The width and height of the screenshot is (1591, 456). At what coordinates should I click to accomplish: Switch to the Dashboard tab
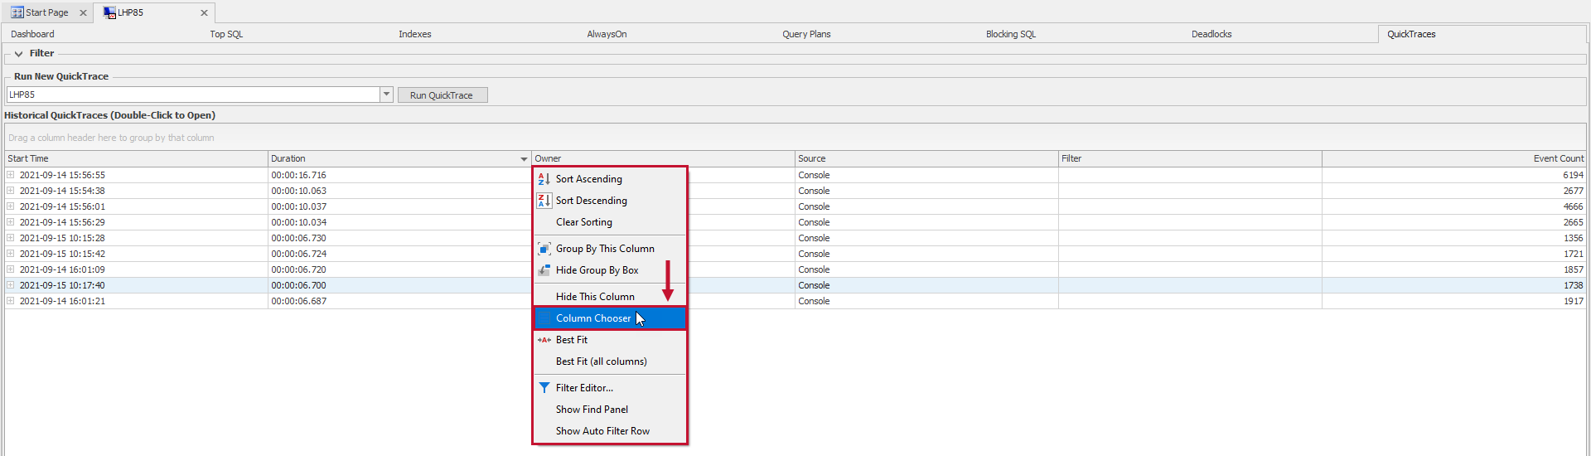coord(32,34)
